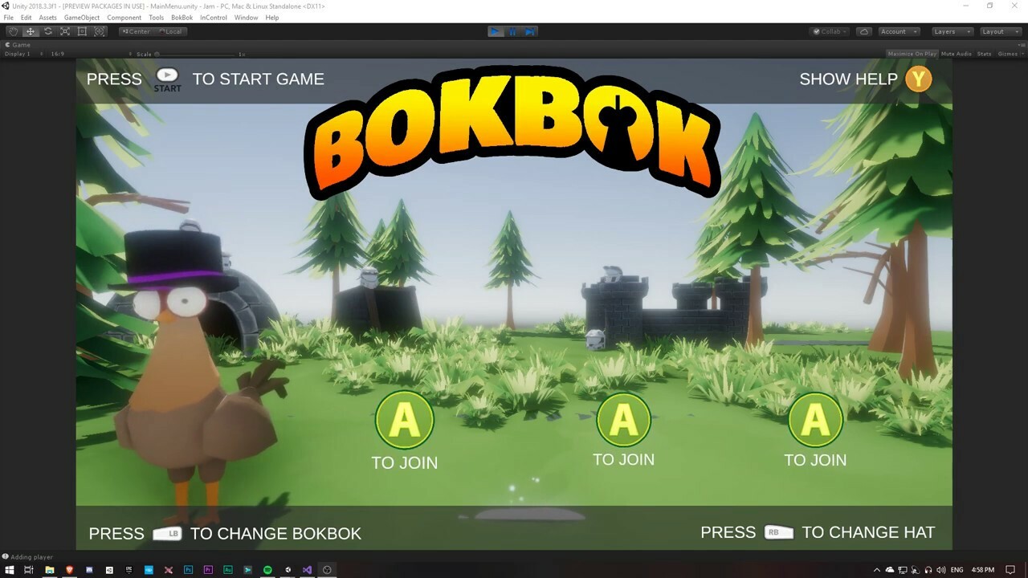Screen dimensions: 1028x578
Task: Open Unity Cloud Services window
Action: (863, 31)
